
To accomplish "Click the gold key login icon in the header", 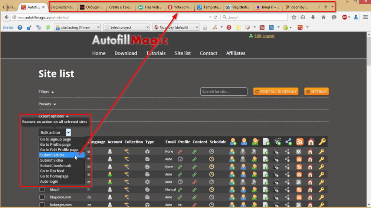I will point(322,142).
